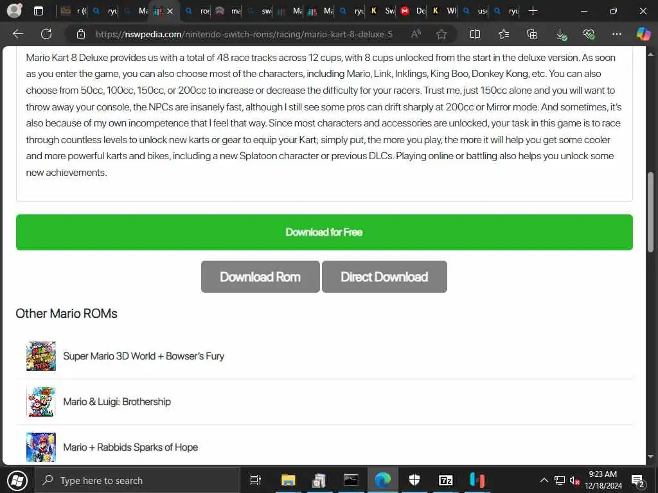Open Mario + Rabbids Sparks of Hope link

[x=130, y=447]
